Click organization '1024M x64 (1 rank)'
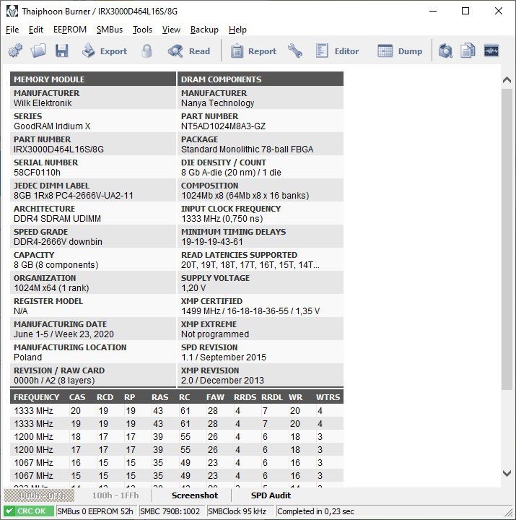 51,288
